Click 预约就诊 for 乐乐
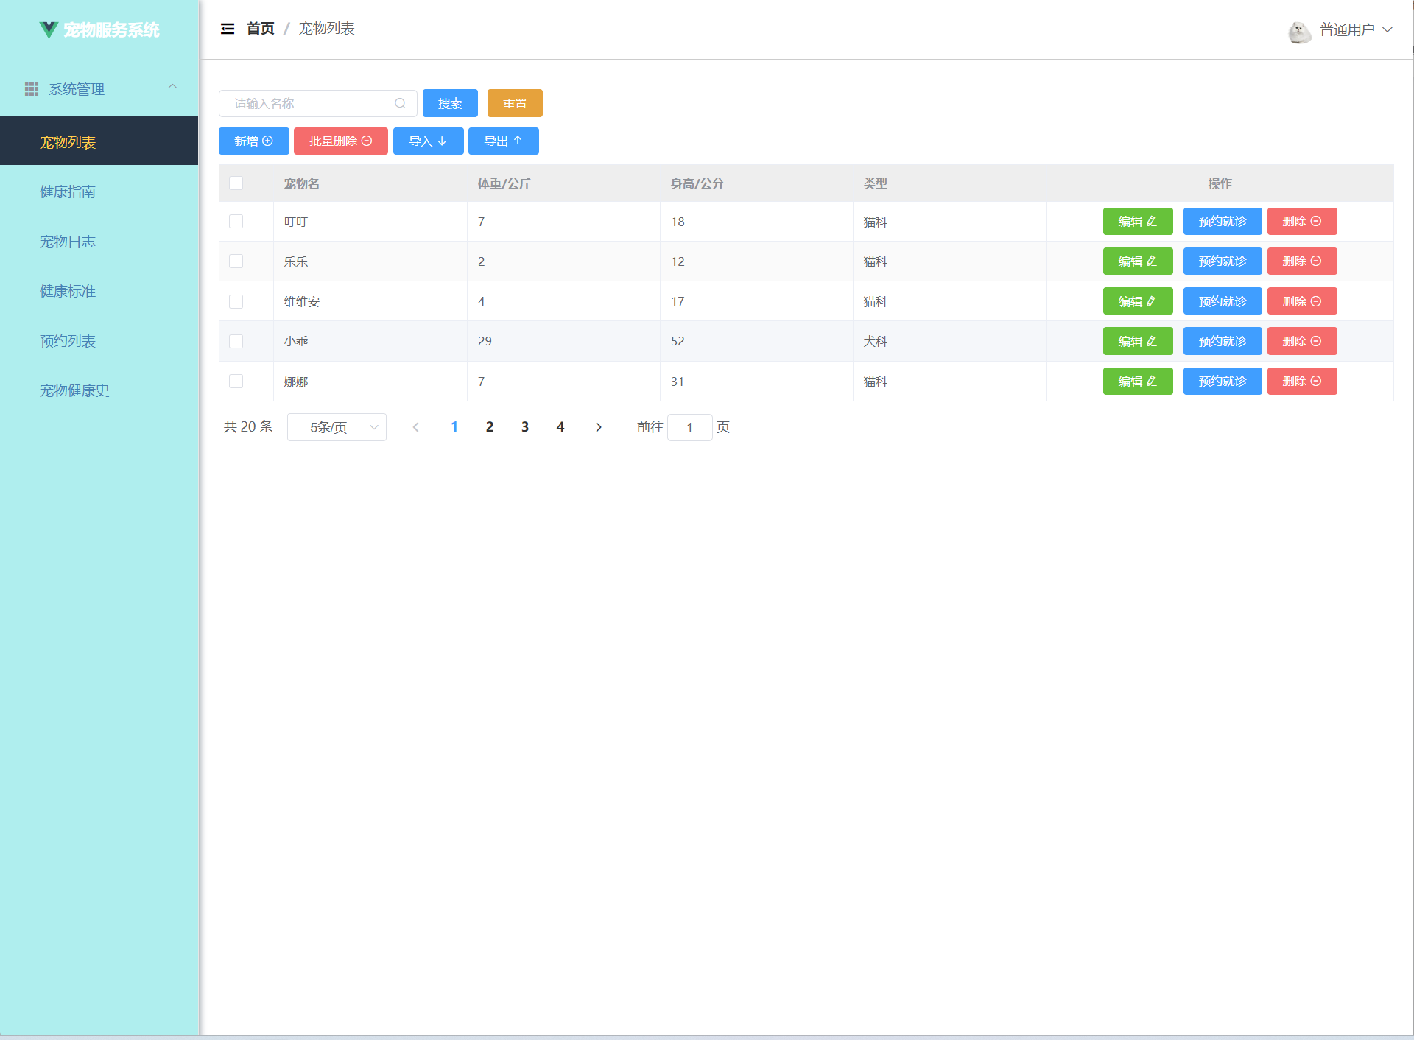Viewport: 1414px width, 1040px height. (1222, 261)
